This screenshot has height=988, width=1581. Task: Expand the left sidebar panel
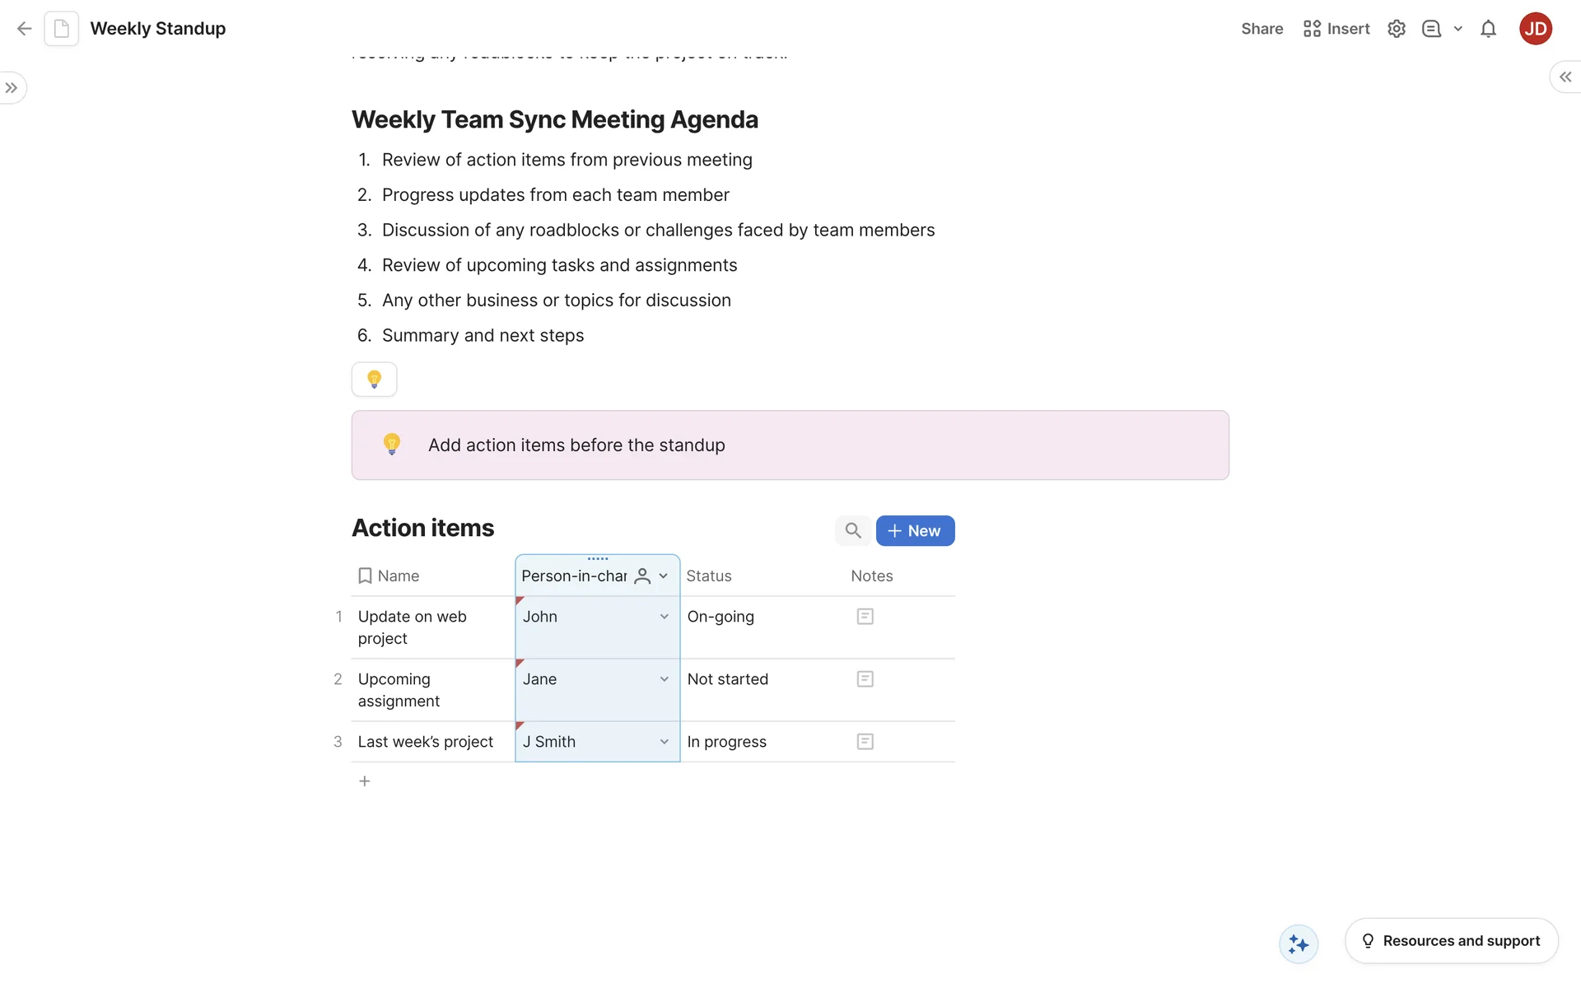click(12, 88)
